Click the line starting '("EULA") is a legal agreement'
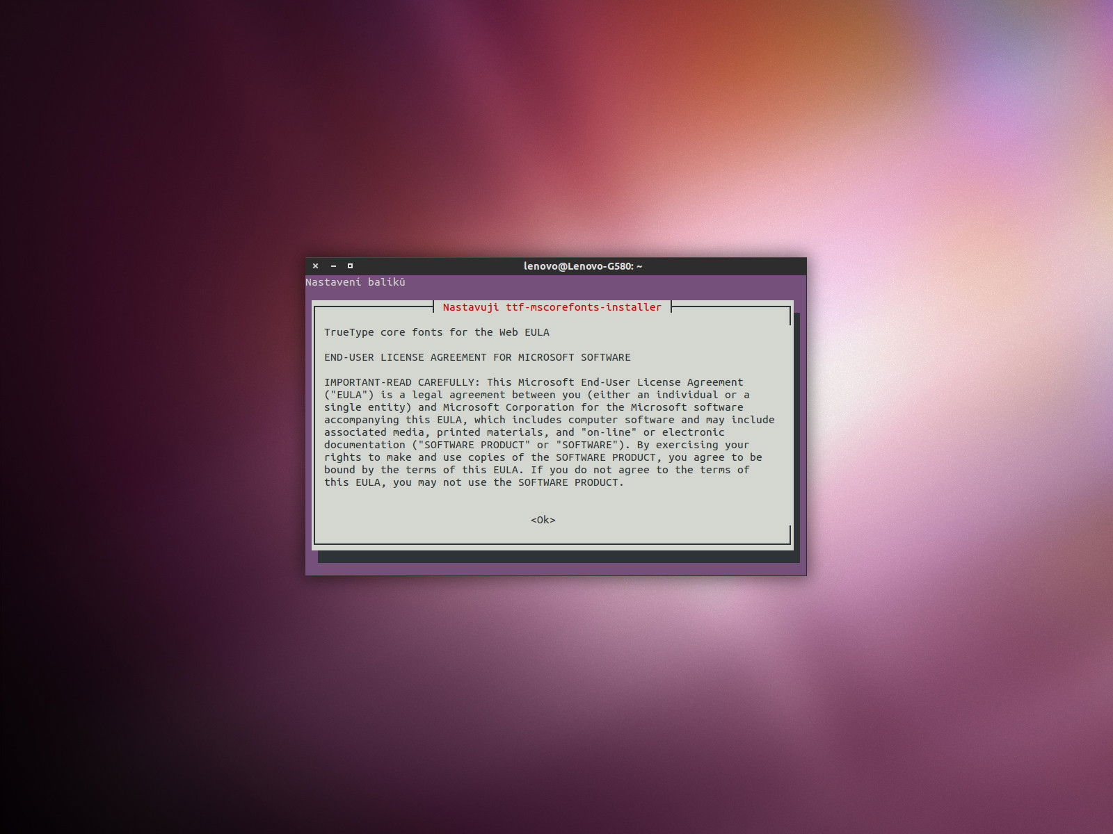Image resolution: width=1113 pixels, height=834 pixels. coord(537,395)
